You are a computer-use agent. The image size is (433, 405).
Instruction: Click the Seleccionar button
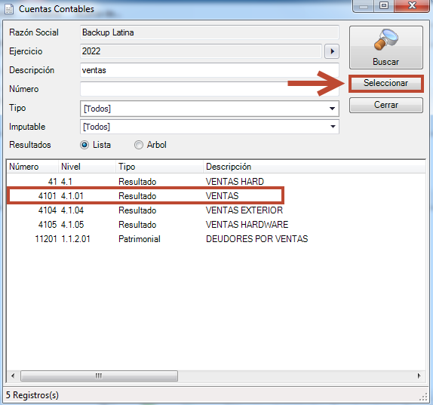click(385, 83)
